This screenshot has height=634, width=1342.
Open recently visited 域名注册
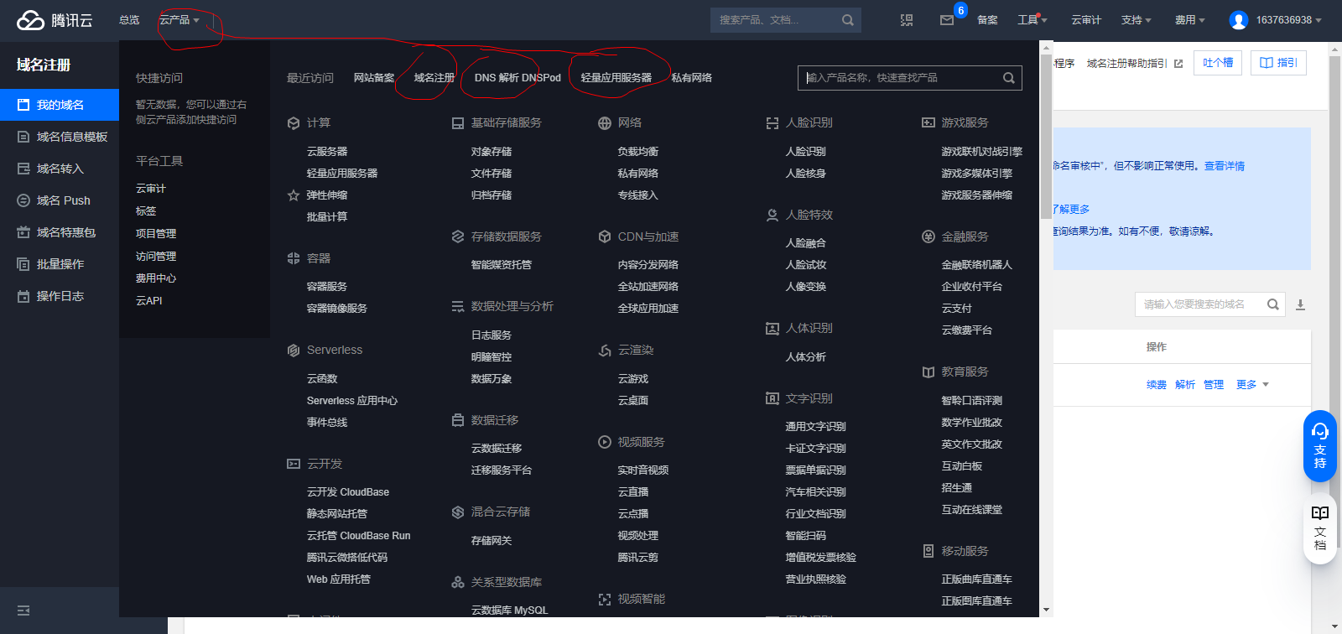click(x=434, y=78)
